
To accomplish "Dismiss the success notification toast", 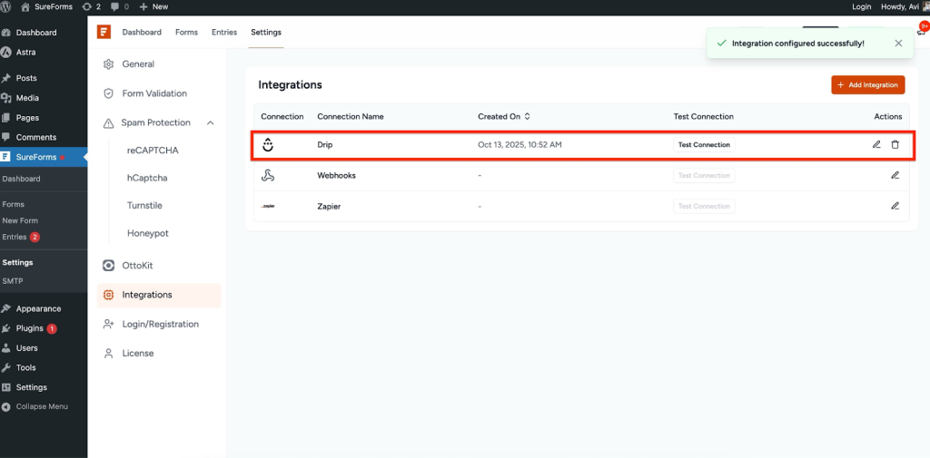I will [898, 43].
